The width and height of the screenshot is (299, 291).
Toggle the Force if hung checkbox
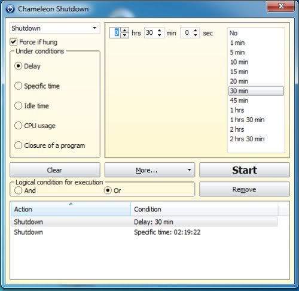(14, 42)
